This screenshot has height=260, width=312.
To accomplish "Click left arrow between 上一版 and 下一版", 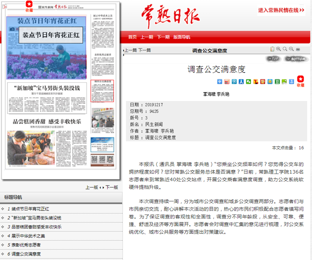I will click(100, 187).
